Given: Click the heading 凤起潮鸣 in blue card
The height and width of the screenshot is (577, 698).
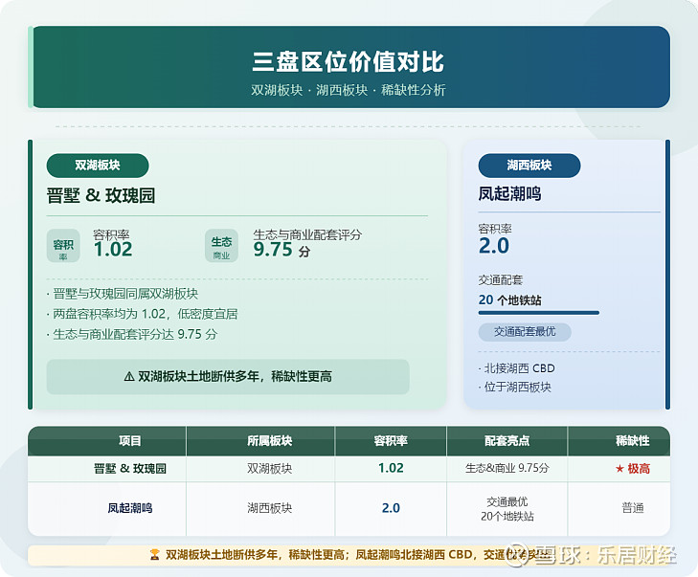Looking at the screenshot, I should pos(509,194).
